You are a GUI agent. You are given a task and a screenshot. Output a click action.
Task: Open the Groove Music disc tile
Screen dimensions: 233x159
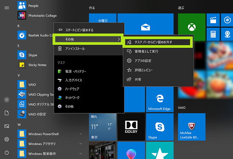[227, 20]
